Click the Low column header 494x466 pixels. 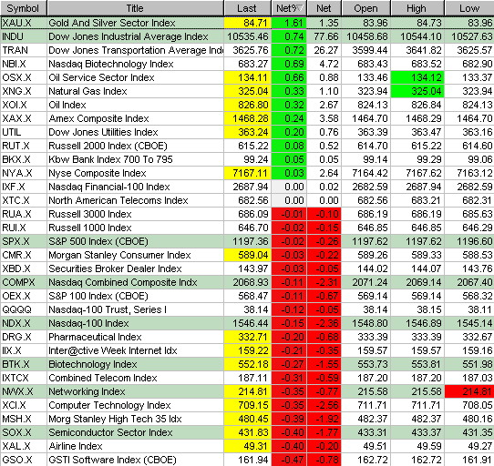coord(469,8)
